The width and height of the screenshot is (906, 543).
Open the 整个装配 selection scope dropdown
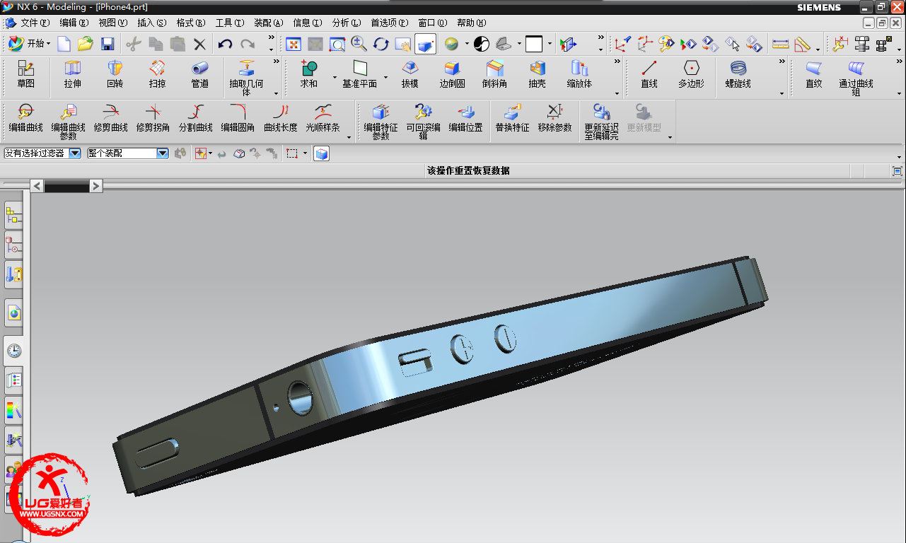coord(163,153)
